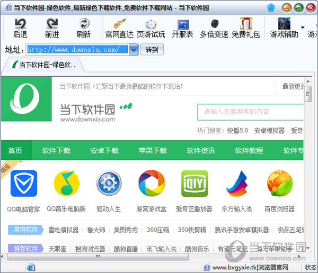Viewport: 318px width, 273px height.
Task: Open the 软件下载 navigation item
Action: (x=56, y=150)
